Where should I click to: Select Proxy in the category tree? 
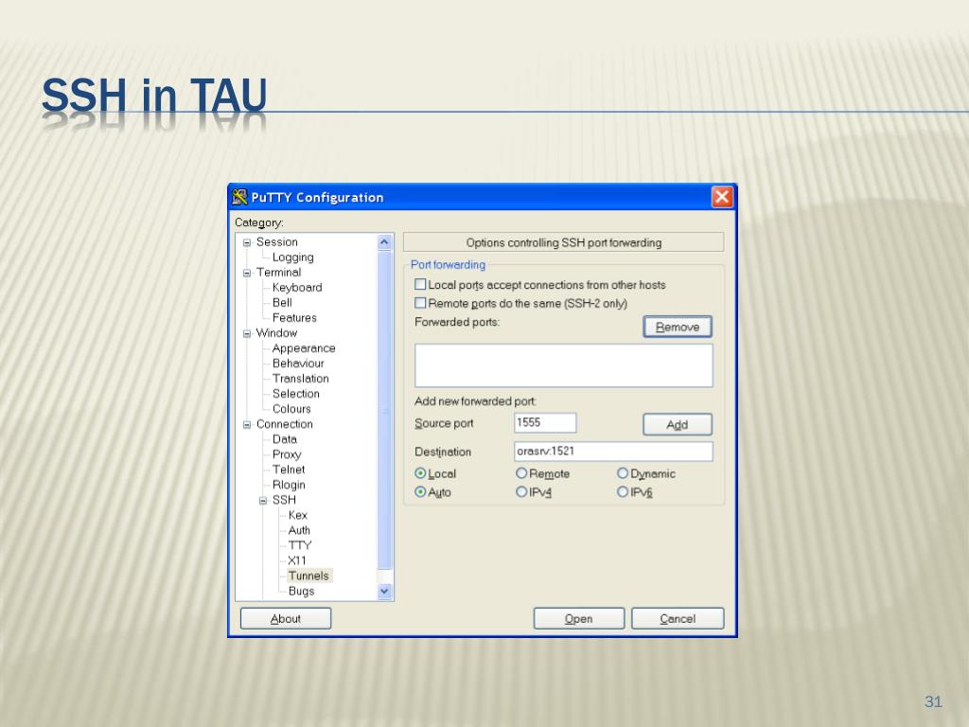pos(287,455)
